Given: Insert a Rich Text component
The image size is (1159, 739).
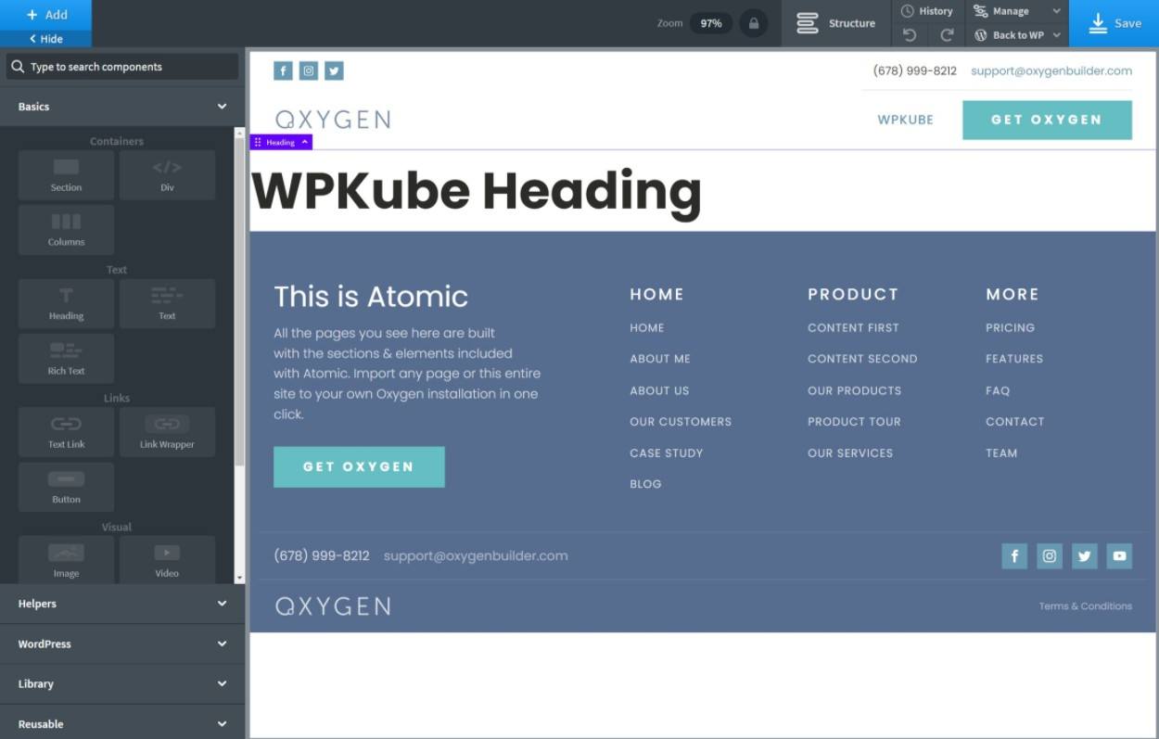Looking at the screenshot, I should point(66,359).
